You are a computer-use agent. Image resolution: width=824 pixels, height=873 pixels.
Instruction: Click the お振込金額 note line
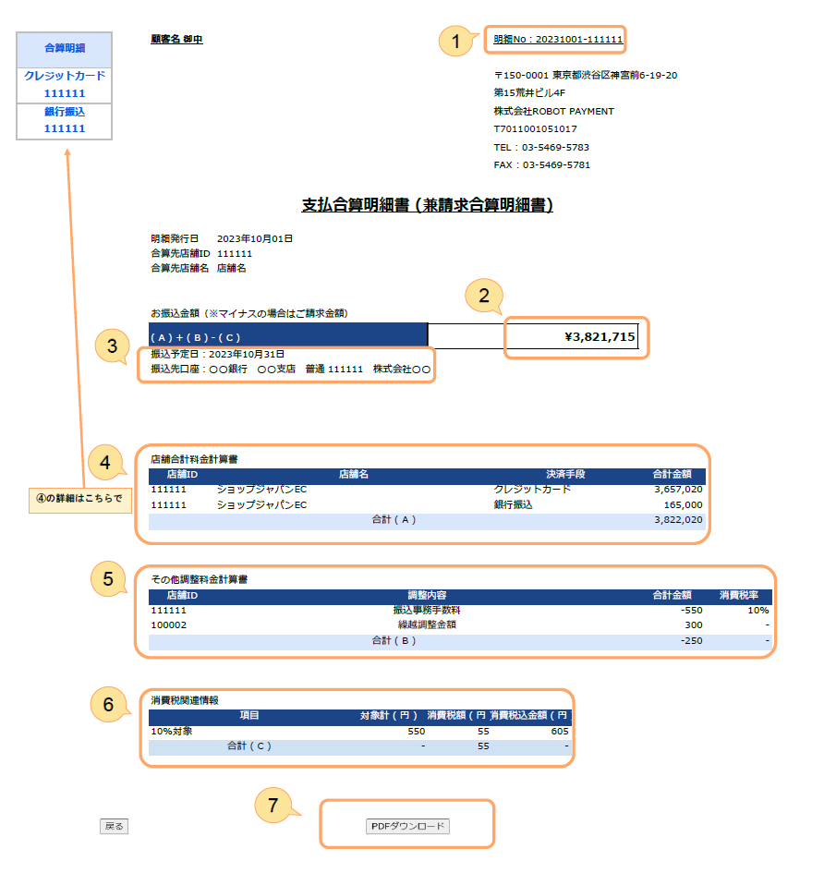pyautogui.click(x=249, y=313)
